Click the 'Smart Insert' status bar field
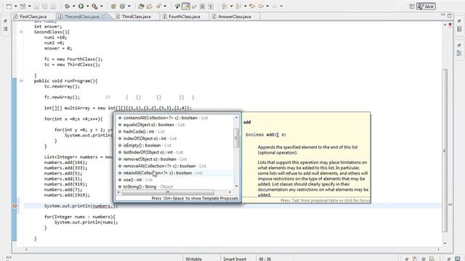Image resolution: width=465 pixels, height=261 pixels. (x=235, y=259)
